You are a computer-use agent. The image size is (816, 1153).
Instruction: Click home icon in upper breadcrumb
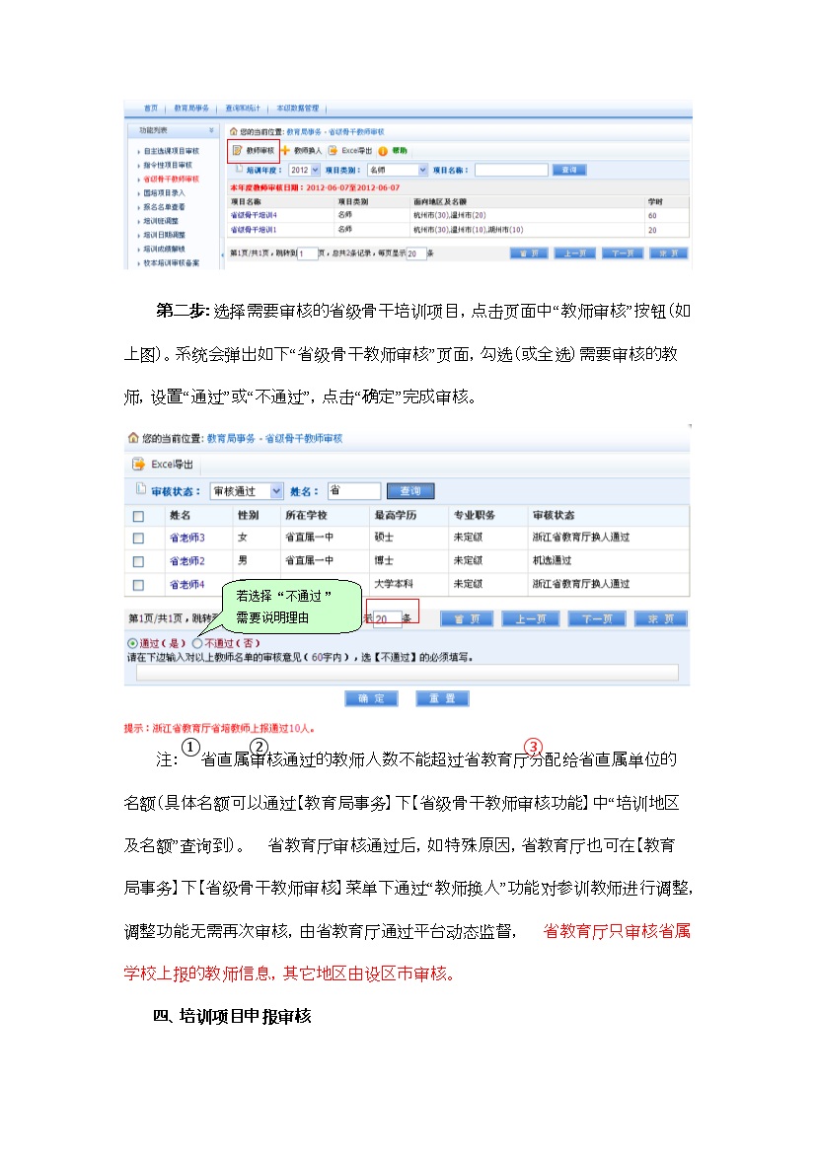(x=233, y=130)
